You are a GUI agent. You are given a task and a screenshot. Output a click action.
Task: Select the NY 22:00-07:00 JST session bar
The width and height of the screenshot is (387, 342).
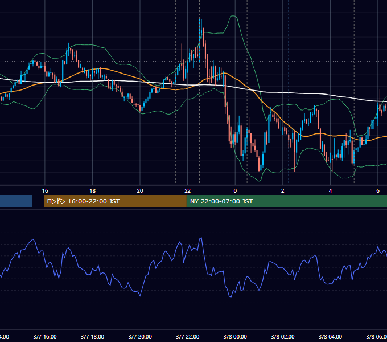(x=286, y=201)
